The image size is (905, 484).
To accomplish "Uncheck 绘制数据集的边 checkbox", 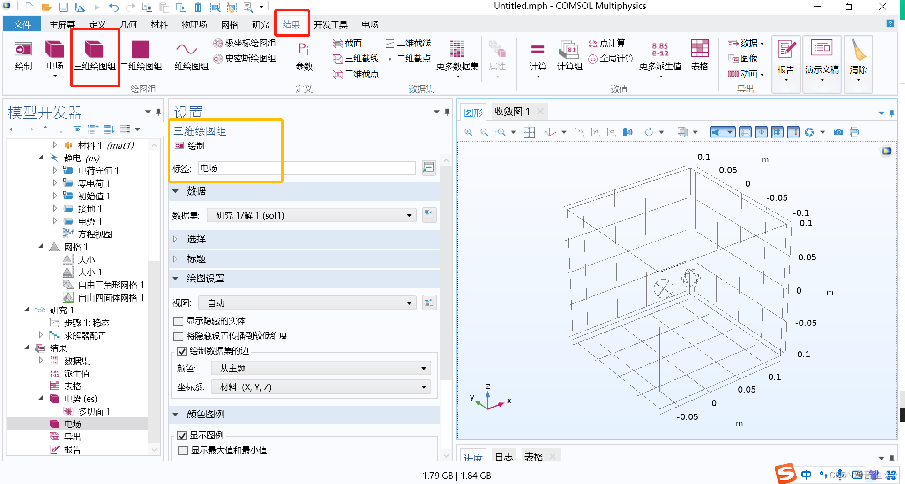I will click(181, 351).
